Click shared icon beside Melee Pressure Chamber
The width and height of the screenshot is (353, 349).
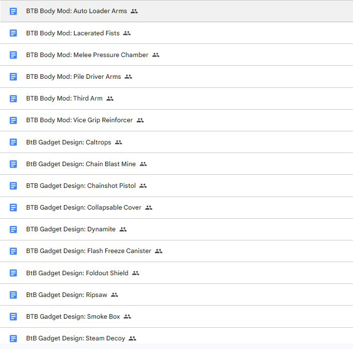click(x=156, y=55)
